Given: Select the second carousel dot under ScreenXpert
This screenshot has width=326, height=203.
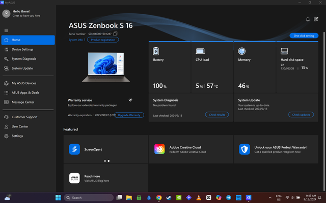Looking at the screenshot, I should point(108,161).
